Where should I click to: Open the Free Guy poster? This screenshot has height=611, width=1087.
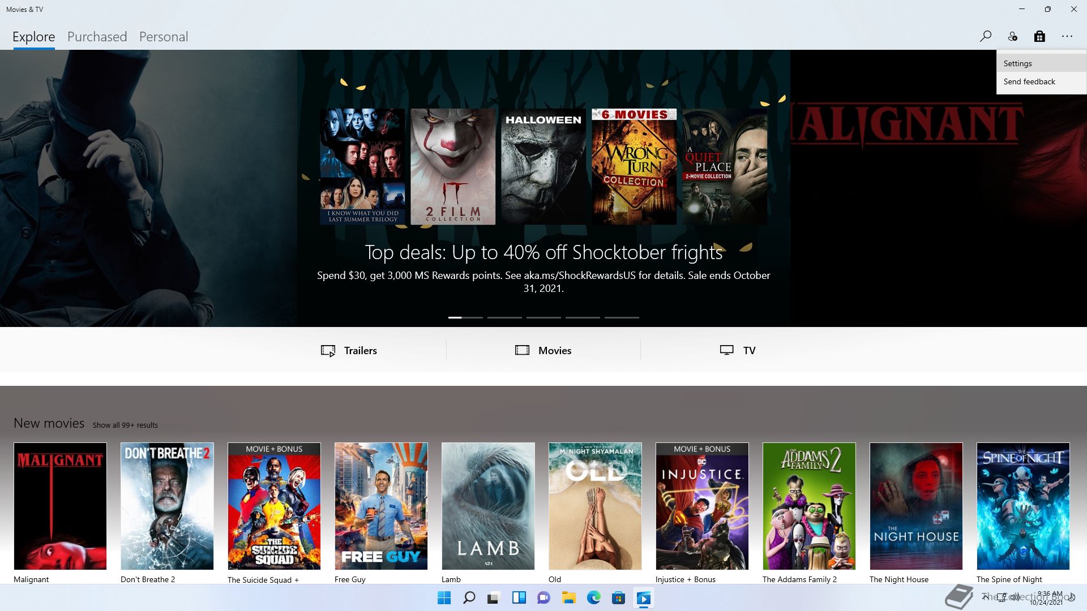tap(381, 506)
